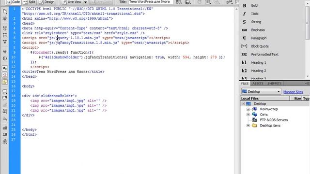This screenshot has height=174, width=310.
Task: Click the Remove Comment icon
Action: pyautogui.click(x=5, y=98)
